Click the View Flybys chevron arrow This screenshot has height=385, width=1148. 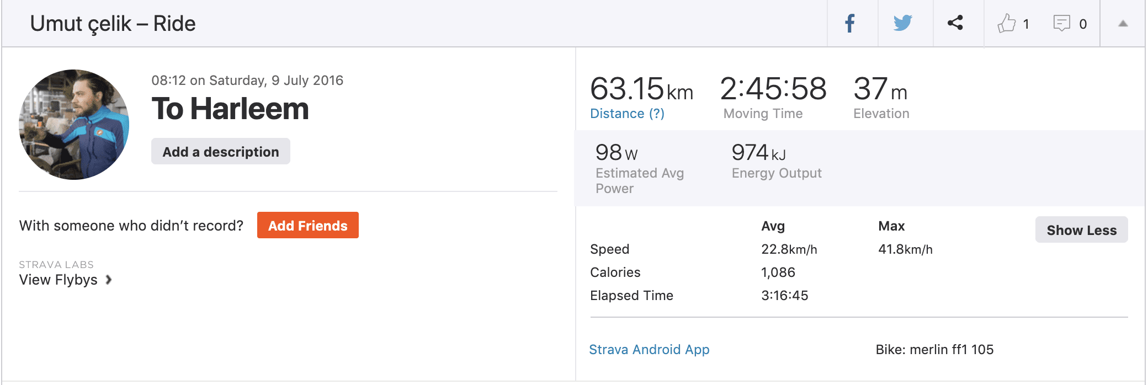(109, 280)
